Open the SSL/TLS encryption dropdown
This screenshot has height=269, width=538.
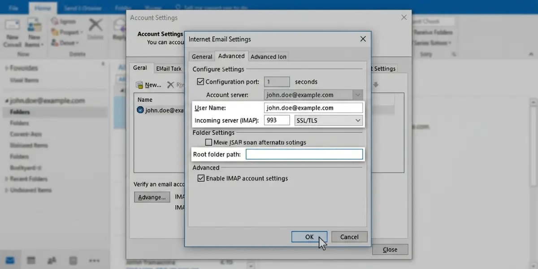pyautogui.click(x=328, y=120)
